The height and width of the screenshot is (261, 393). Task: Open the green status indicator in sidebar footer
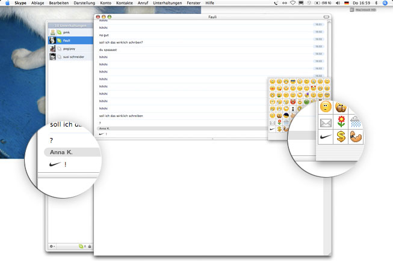pos(81,246)
